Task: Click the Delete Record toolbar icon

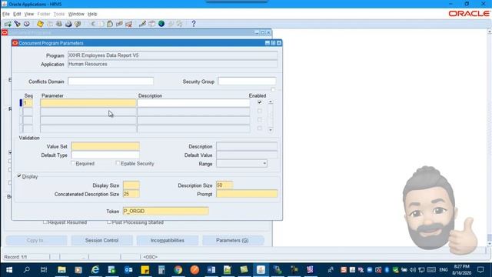Action: coord(128,24)
